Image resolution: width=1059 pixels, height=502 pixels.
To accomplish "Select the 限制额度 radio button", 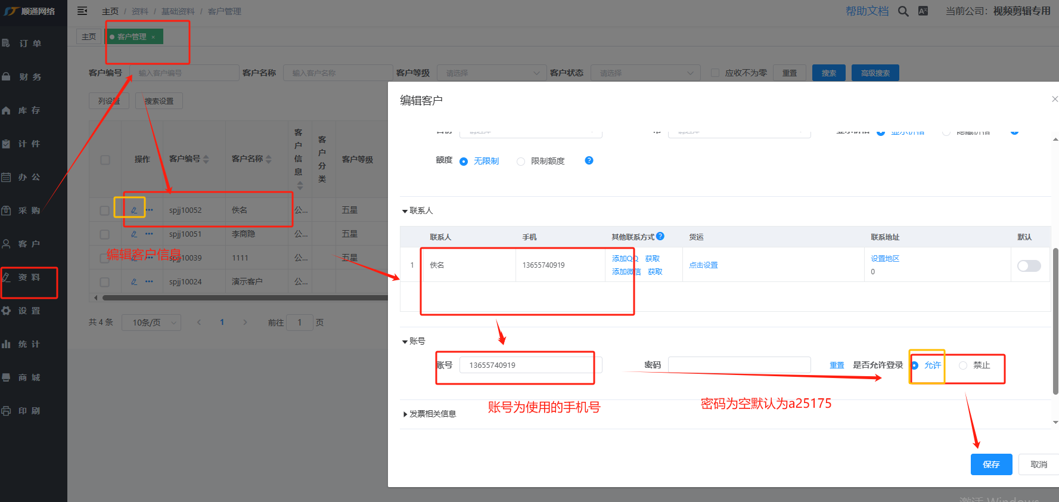I will (x=521, y=162).
